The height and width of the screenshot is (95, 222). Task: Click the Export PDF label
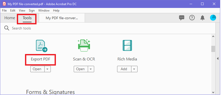coord(41,59)
